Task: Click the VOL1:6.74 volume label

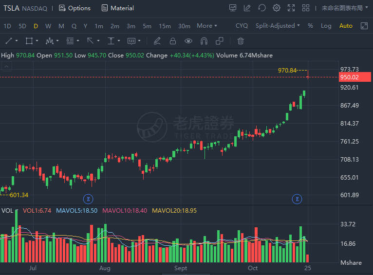Action: pos(37,211)
